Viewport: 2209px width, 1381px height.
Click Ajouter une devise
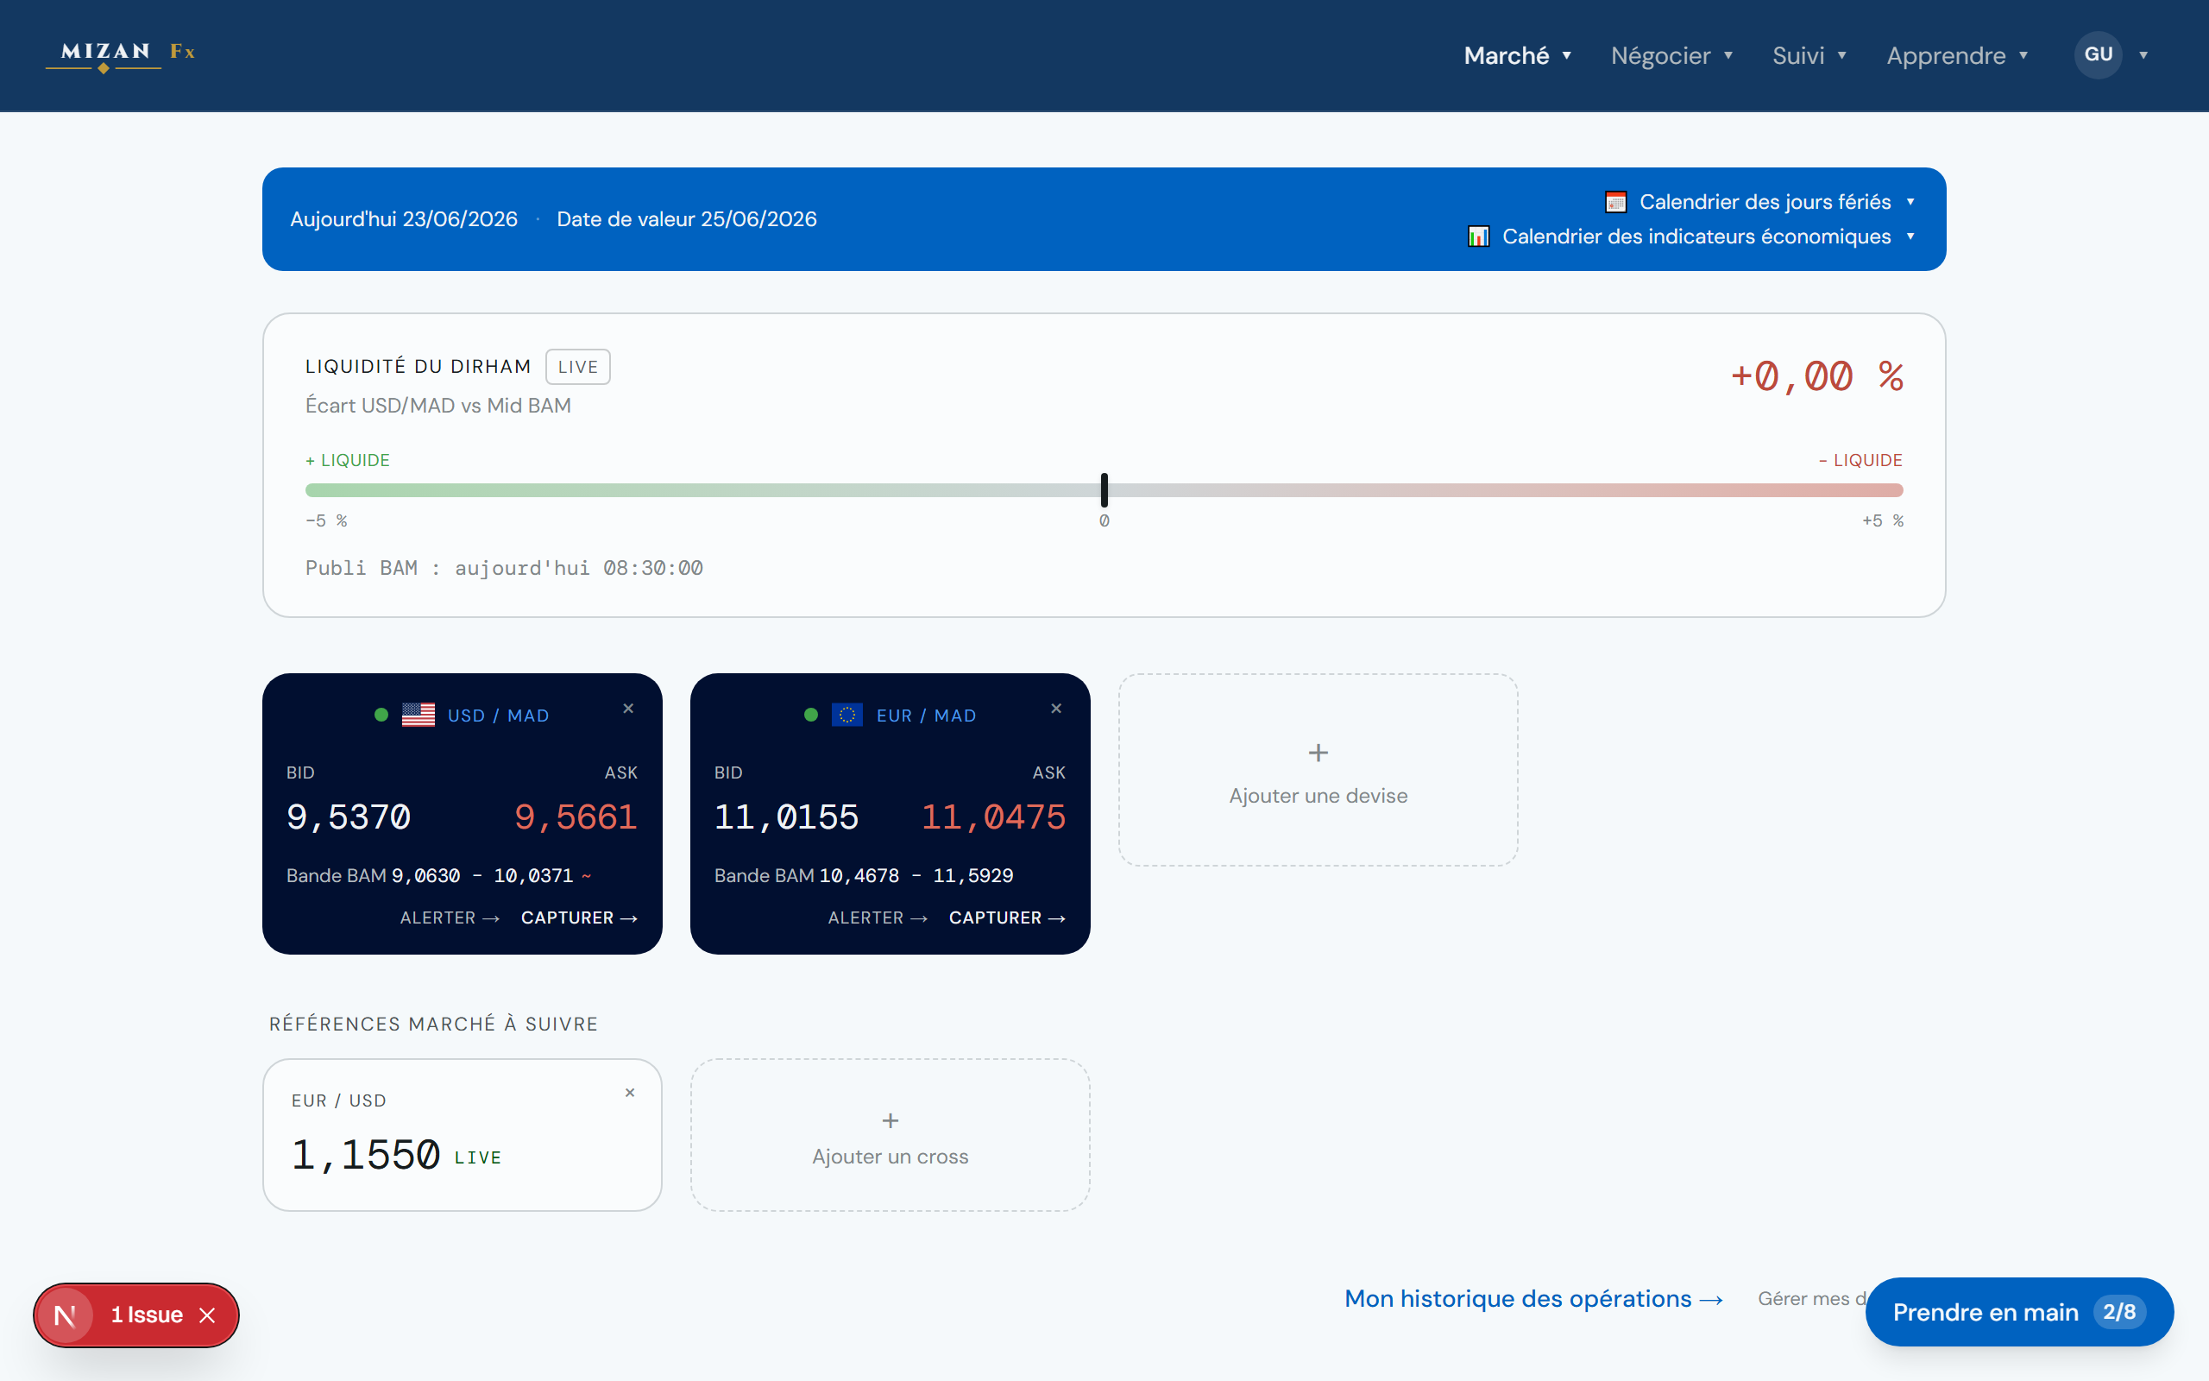point(1318,770)
